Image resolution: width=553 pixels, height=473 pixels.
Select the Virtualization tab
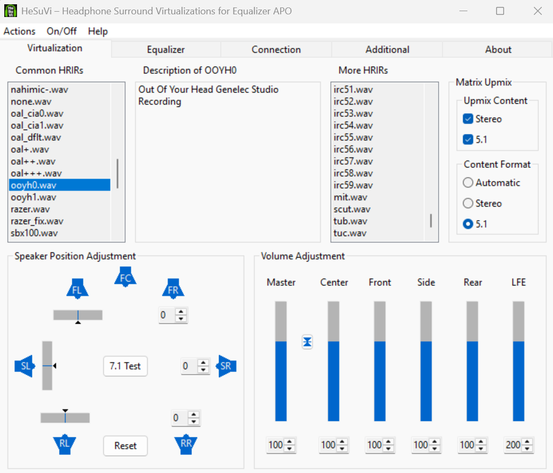coord(55,48)
